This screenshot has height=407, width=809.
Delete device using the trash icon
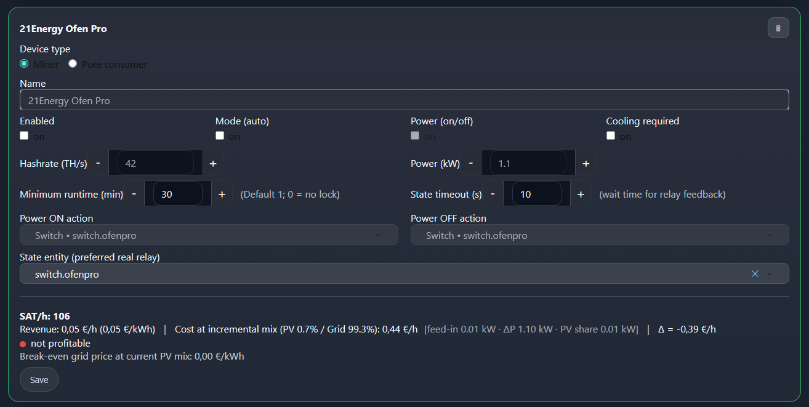pyautogui.click(x=778, y=28)
